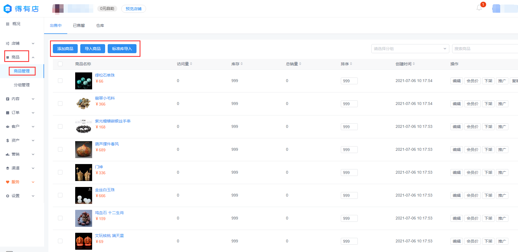Image resolution: width=518 pixels, height=252 pixels.
Task: Sort by 库存 column arrows
Action: pos(242,64)
